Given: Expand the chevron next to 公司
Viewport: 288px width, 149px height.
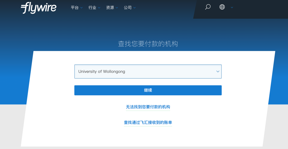Looking at the screenshot, I should 134,8.
